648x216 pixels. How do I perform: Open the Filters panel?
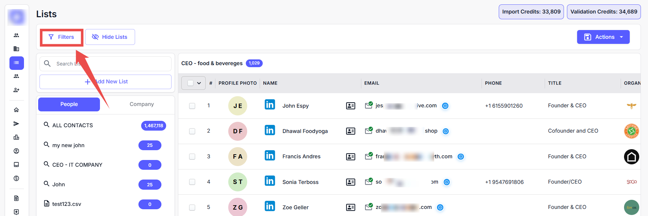click(61, 37)
